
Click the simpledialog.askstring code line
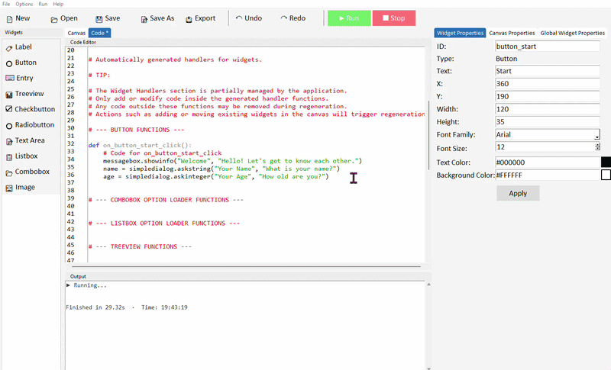click(x=221, y=169)
